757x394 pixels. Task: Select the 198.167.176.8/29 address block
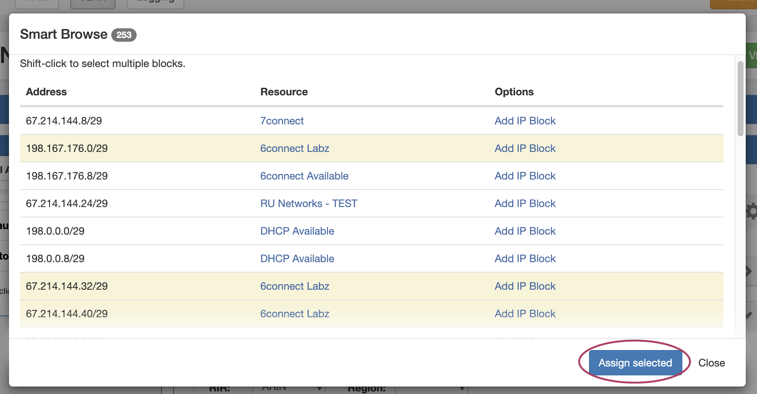(x=67, y=176)
